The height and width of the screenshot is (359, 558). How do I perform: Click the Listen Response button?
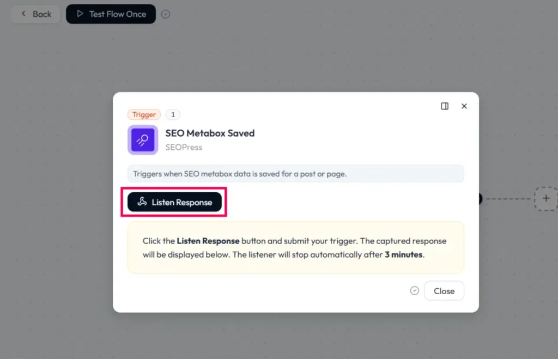click(x=174, y=202)
